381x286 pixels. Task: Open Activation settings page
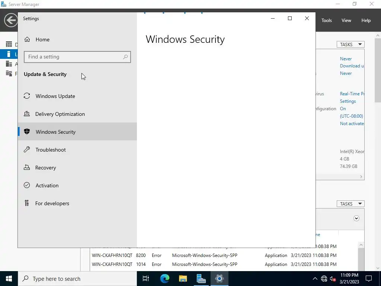pyautogui.click(x=77, y=185)
